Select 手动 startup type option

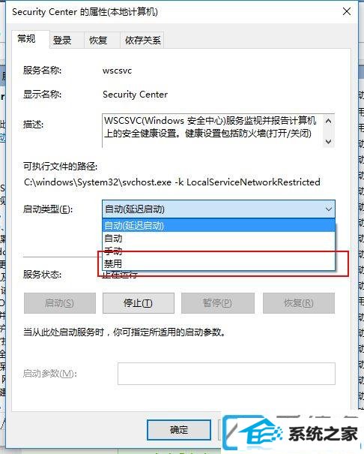pyautogui.click(x=219, y=251)
